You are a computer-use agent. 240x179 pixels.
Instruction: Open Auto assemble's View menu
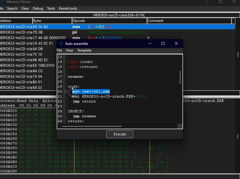pos(69,50)
